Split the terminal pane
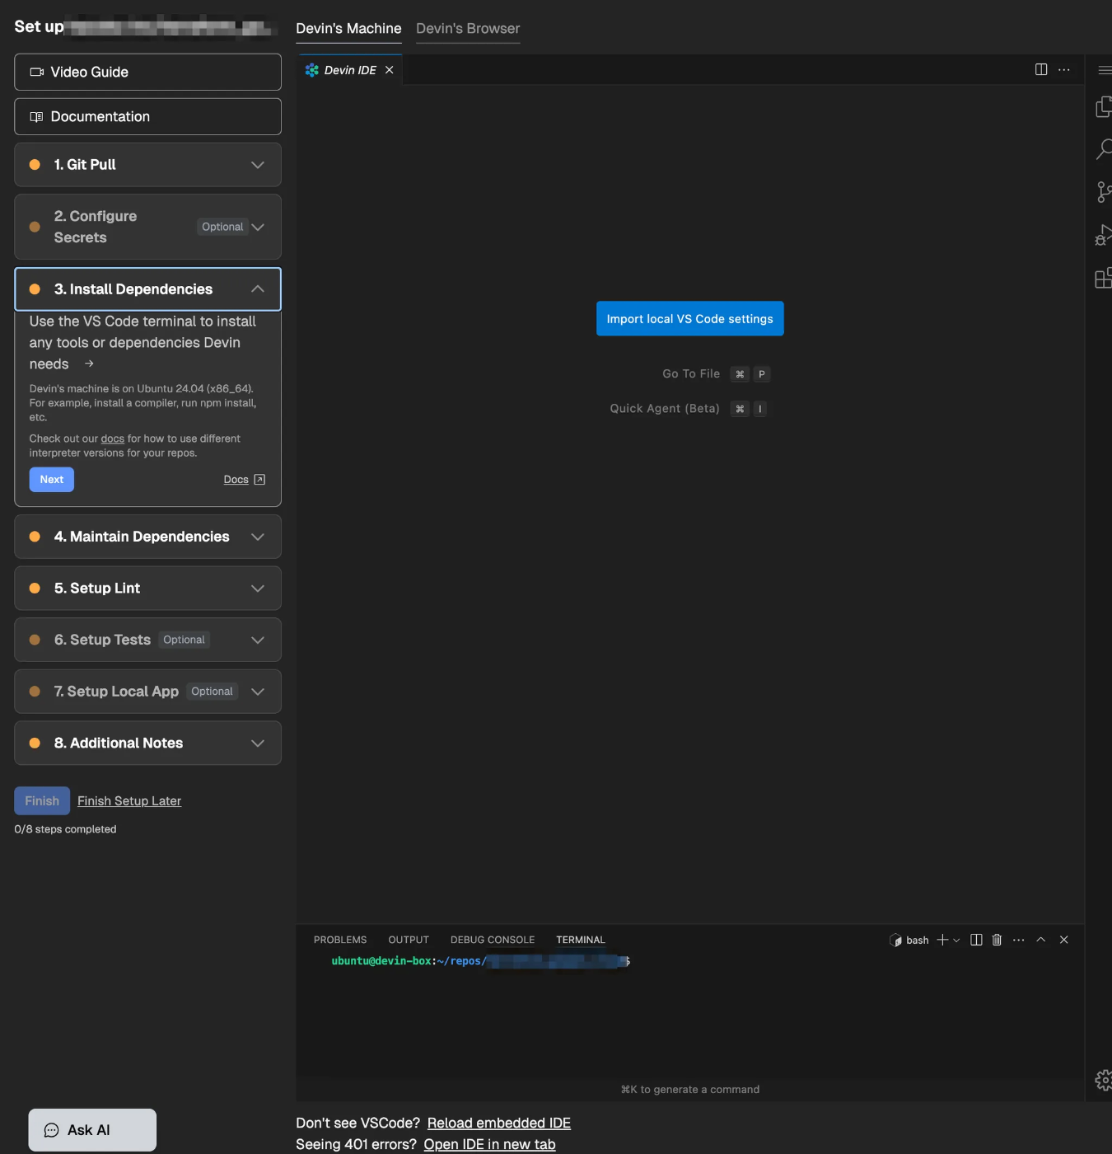 [976, 940]
